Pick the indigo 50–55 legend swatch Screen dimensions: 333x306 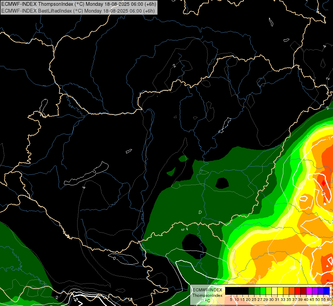coord(321,291)
